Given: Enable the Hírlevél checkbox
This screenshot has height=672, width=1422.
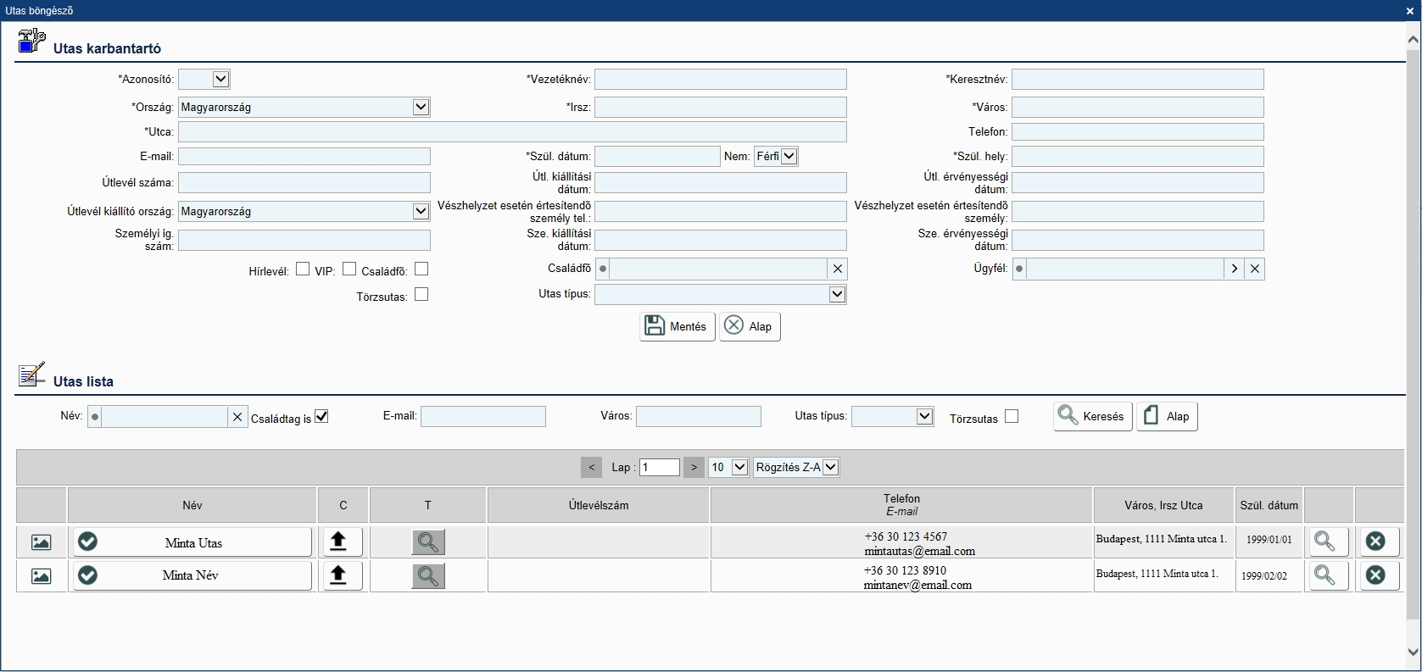Looking at the screenshot, I should pyautogui.click(x=303, y=269).
